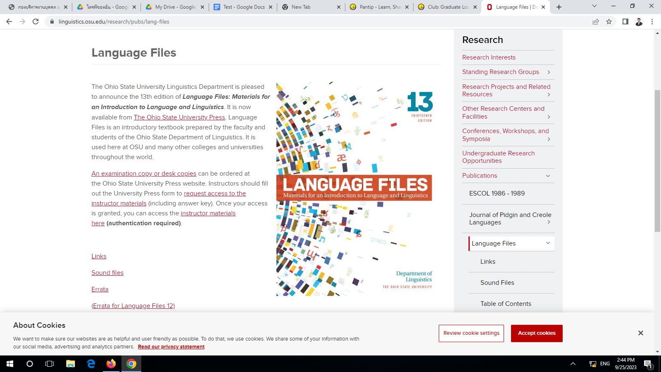Dismiss the cookie banner with X
Screen dimensions: 661x372
coord(641,333)
